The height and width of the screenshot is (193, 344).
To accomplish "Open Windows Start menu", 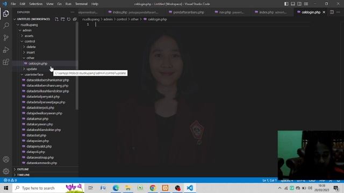I will click(x=6, y=188).
